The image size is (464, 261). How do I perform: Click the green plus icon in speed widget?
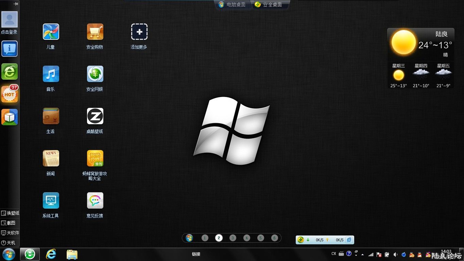[x=300, y=240]
